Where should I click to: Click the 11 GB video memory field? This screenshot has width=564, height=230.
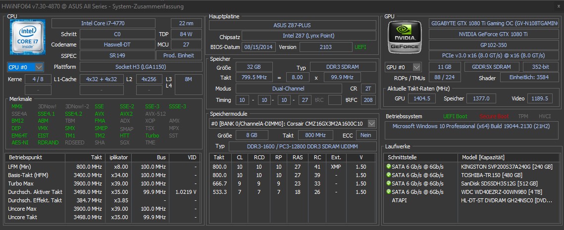coord(445,67)
